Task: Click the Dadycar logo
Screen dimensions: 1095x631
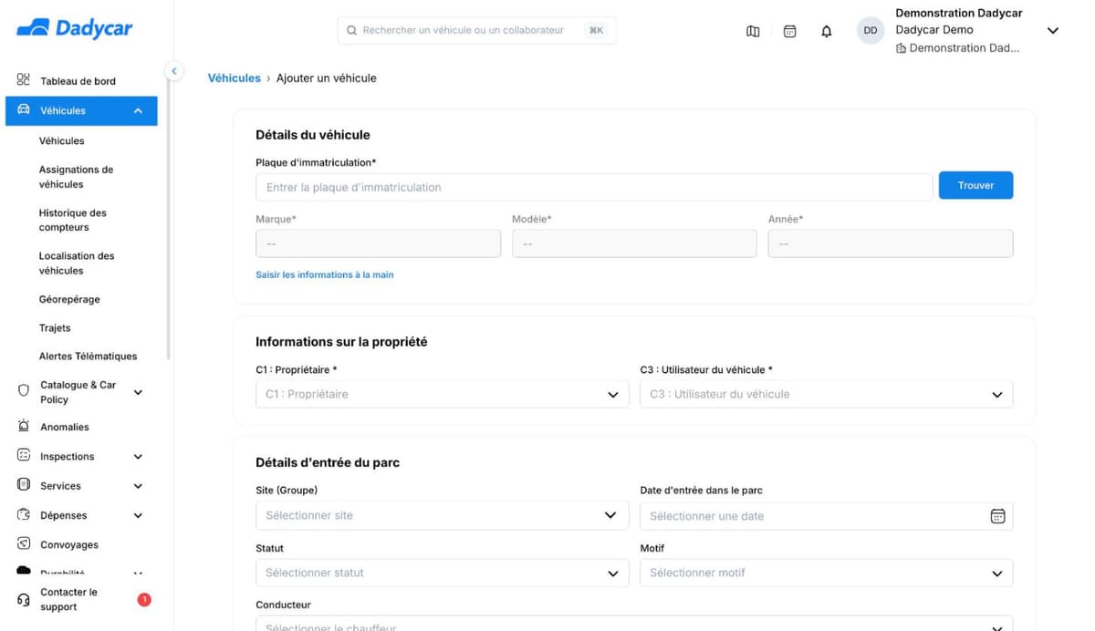Action: [x=75, y=29]
